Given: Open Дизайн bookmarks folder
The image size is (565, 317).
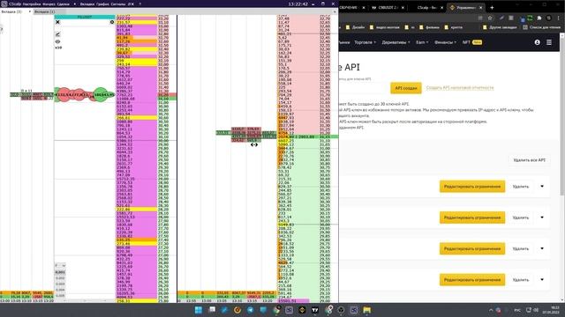Looking at the screenshot, I should (355, 27).
